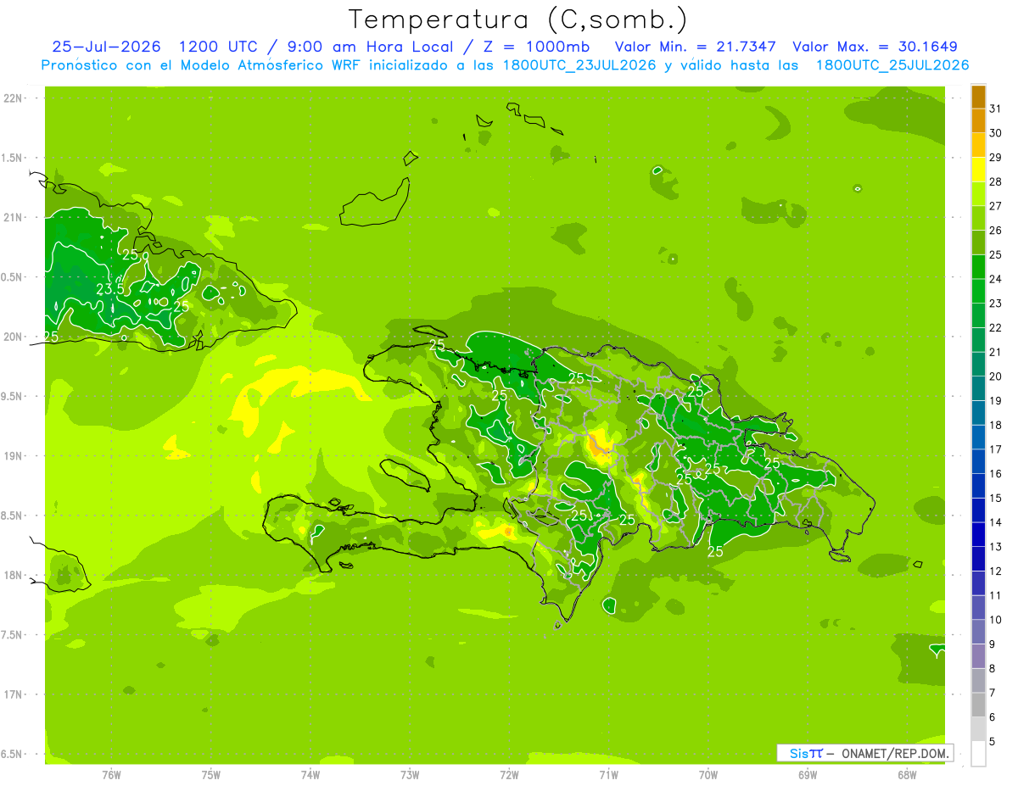Click the '22N' latitude axis label

click(13, 98)
